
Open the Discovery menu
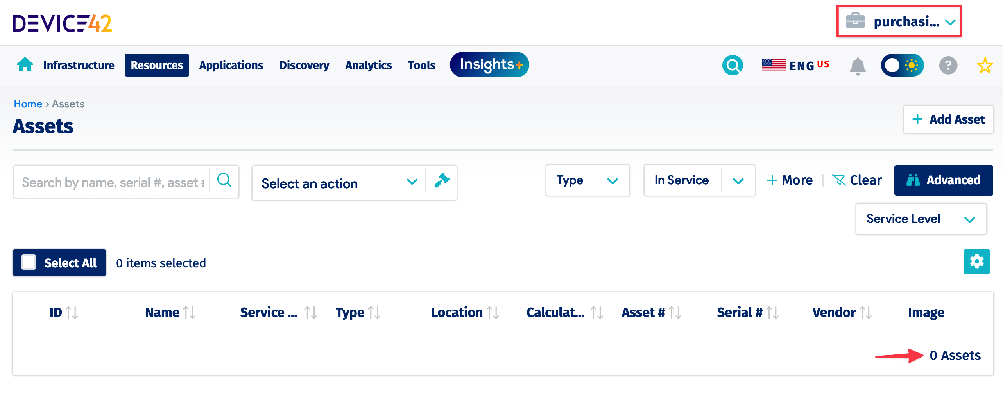click(x=304, y=65)
